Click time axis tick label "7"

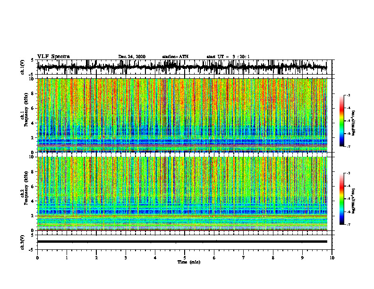pyautogui.click(x=244, y=258)
